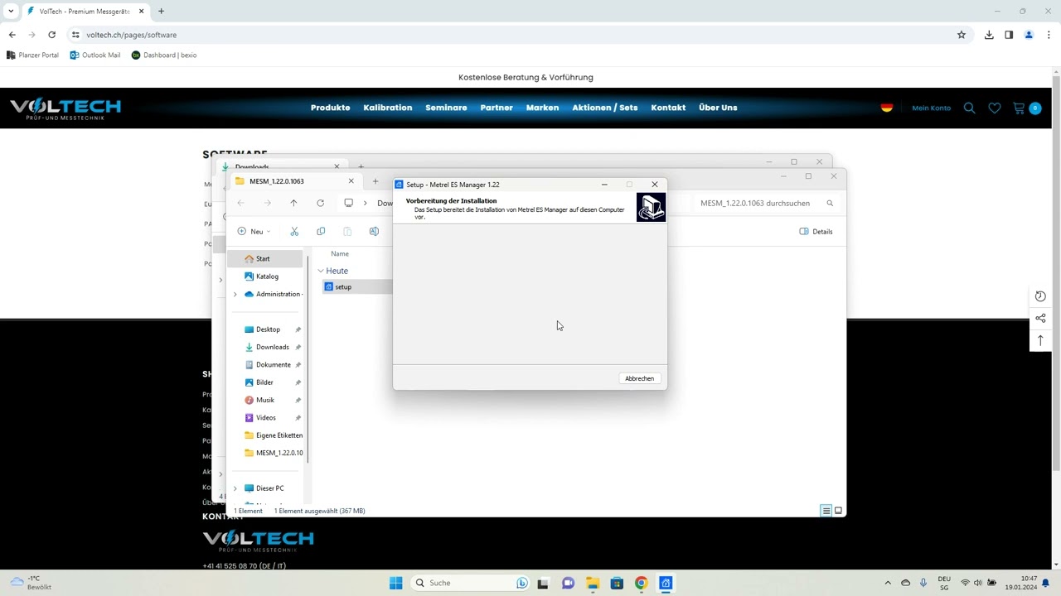Image resolution: width=1061 pixels, height=596 pixels.
Task: Refresh the Explorer folder view
Action: 320,203
